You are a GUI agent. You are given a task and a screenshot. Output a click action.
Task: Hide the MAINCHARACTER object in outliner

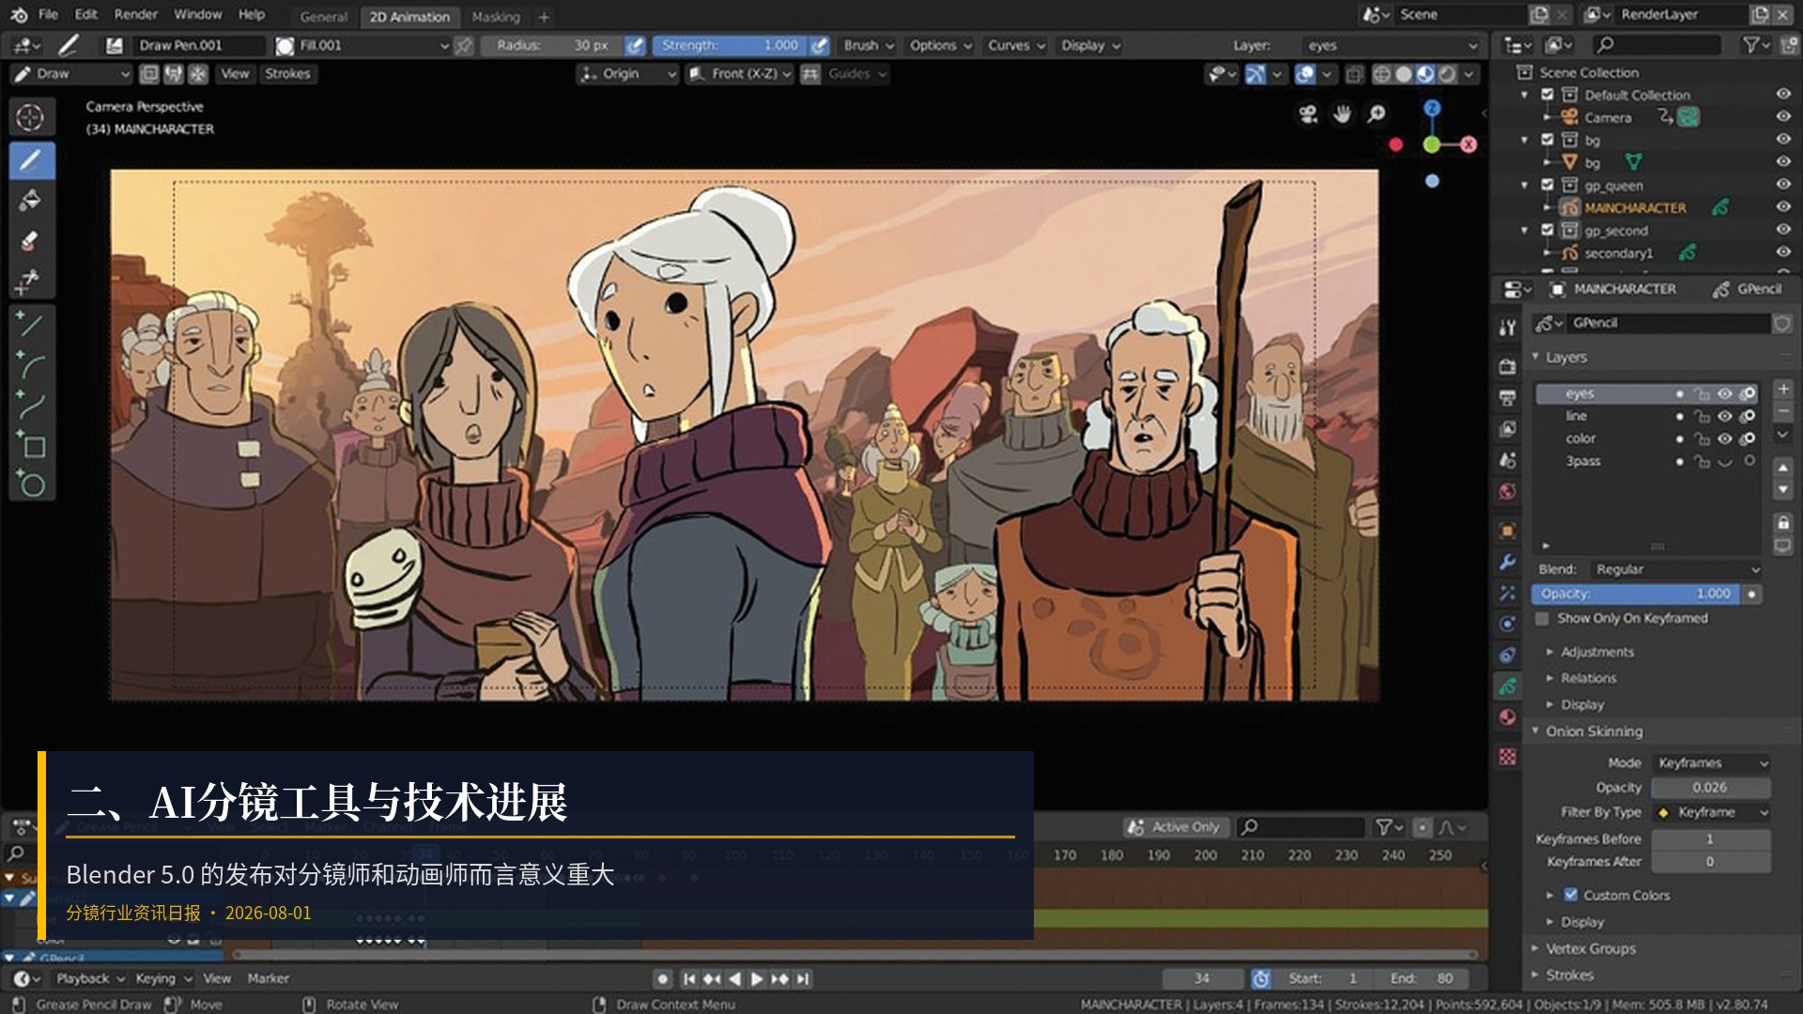[x=1782, y=207]
